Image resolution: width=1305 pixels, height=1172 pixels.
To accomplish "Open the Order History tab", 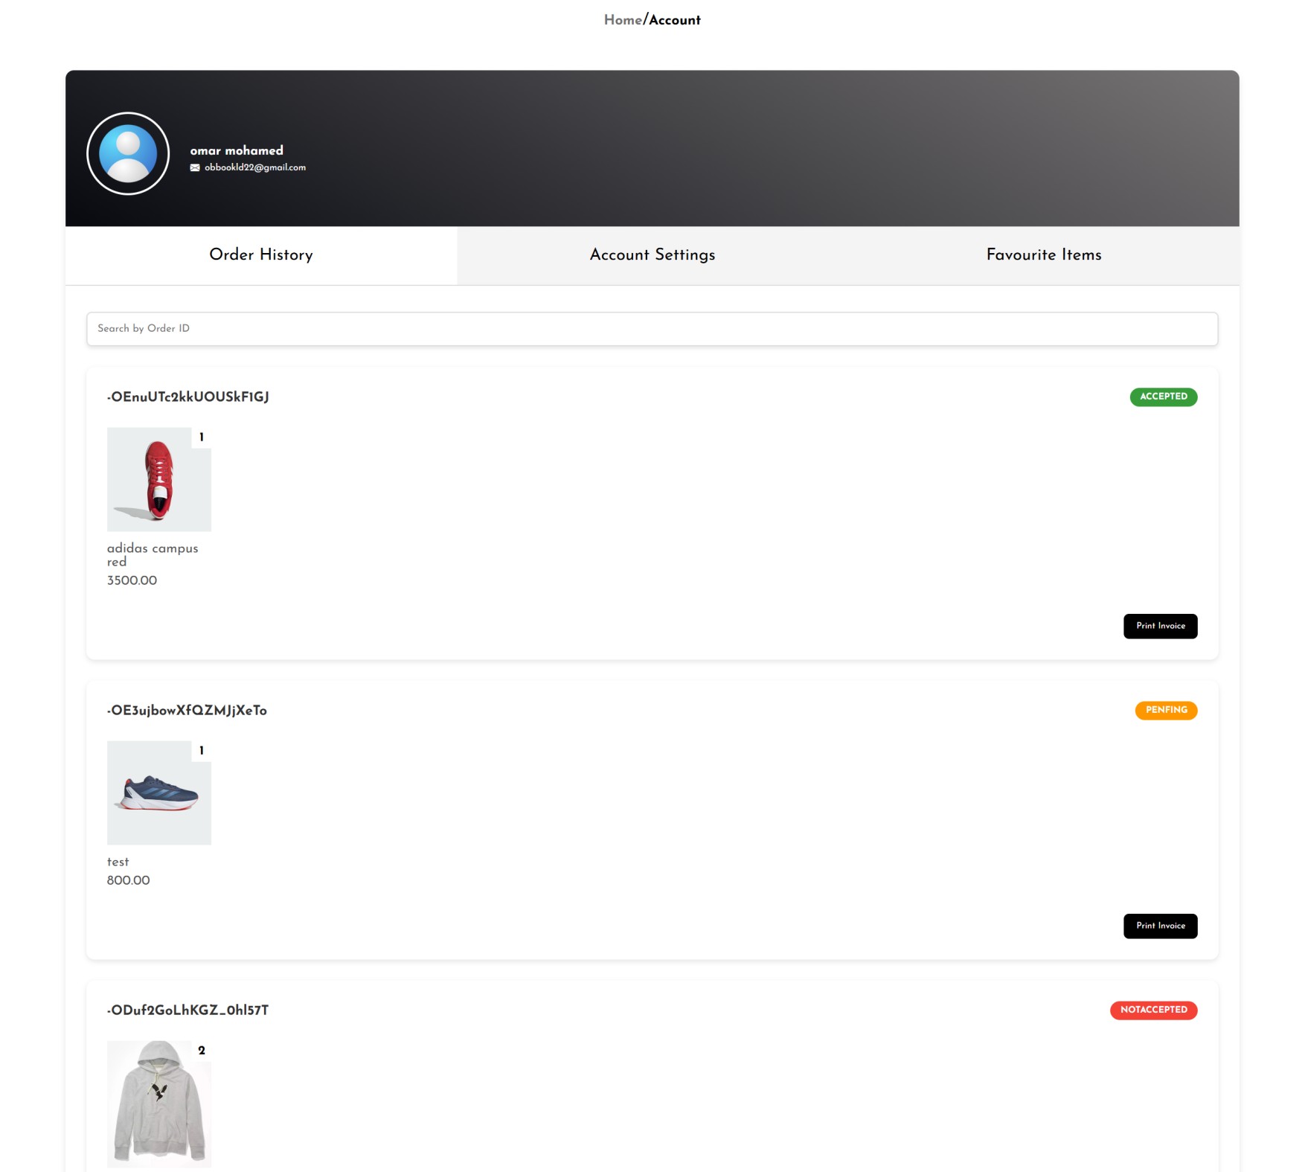I will tap(261, 255).
